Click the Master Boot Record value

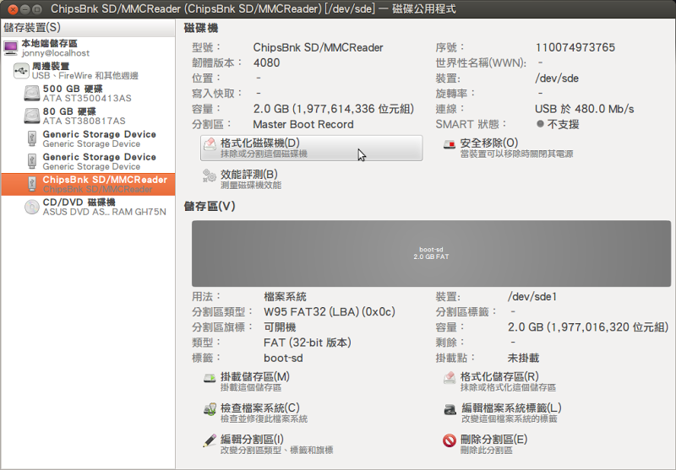click(x=303, y=124)
